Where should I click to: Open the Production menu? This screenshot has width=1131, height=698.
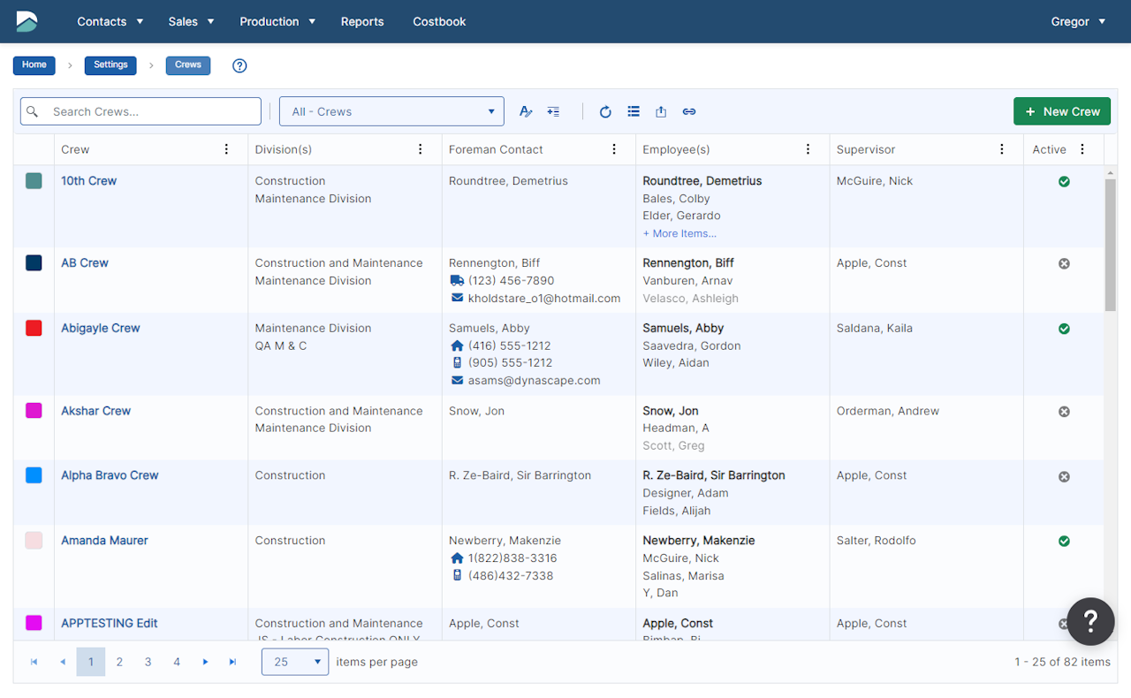[x=277, y=21]
